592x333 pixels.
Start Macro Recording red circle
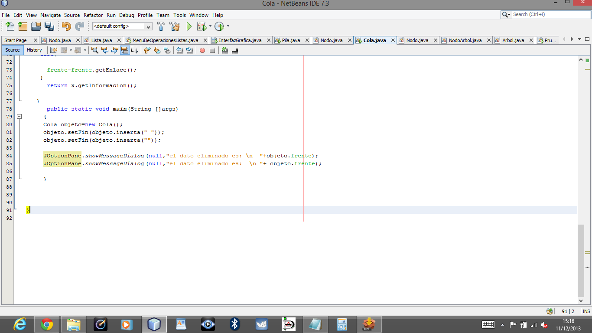click(x=202, y=50)
